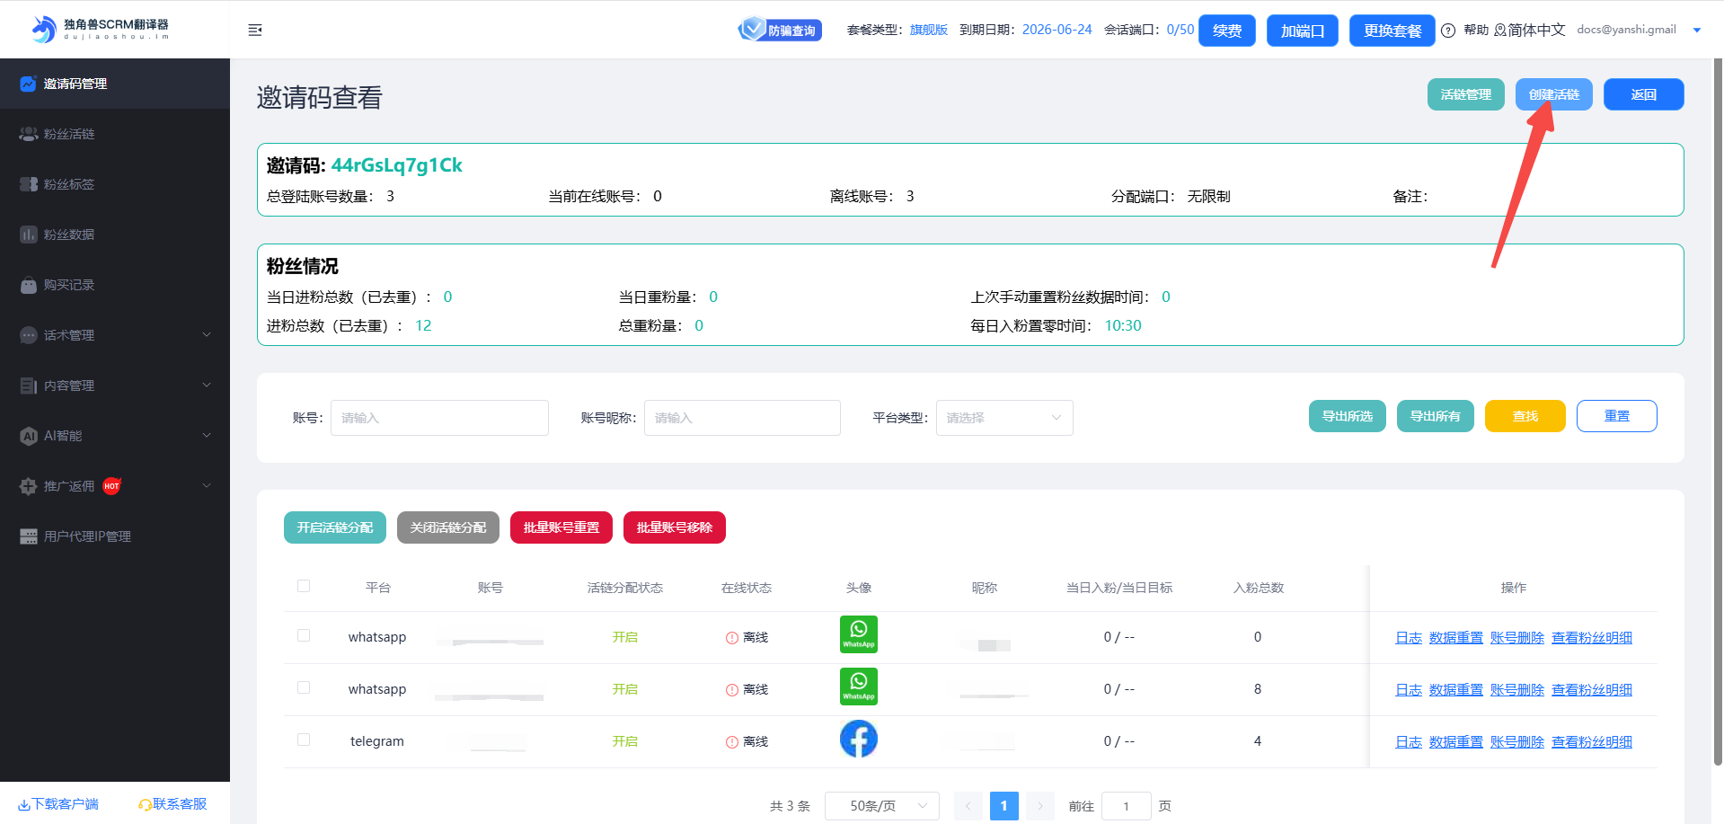The height and width of the screenshot is (824, 1724).
Task: Select 用户代理IP管理 in the sidebar
Action: point(87,536)
